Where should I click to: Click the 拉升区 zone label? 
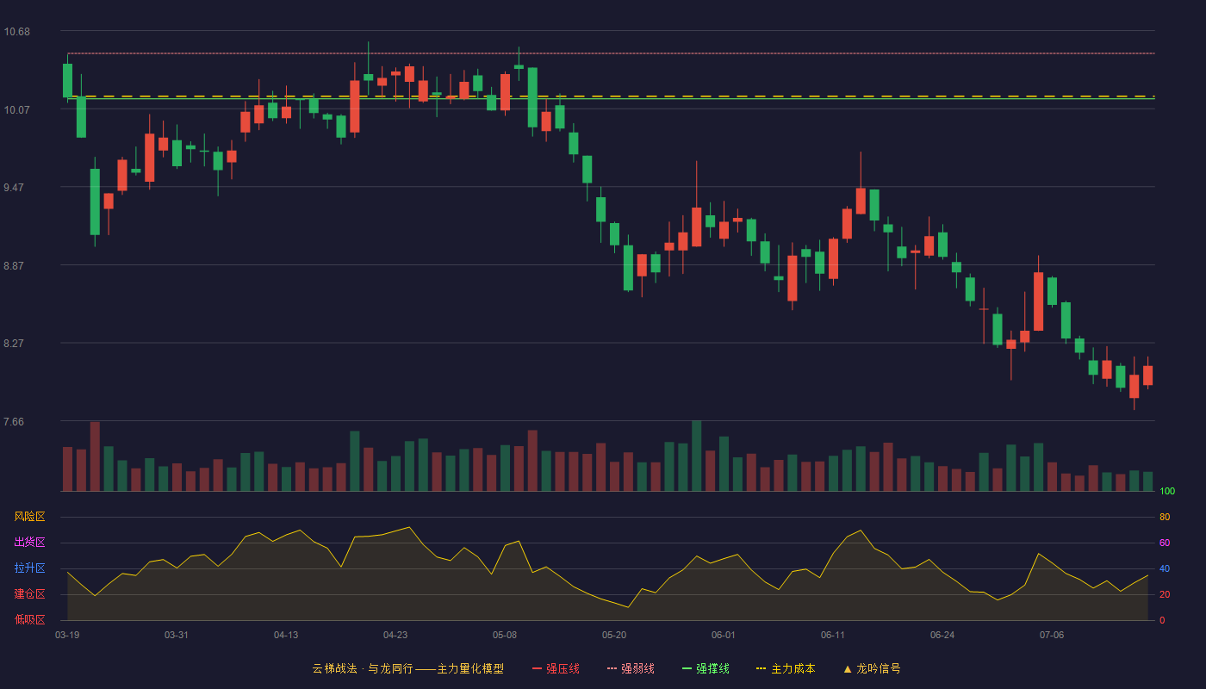pyautogui.click(x=29, y=568)
